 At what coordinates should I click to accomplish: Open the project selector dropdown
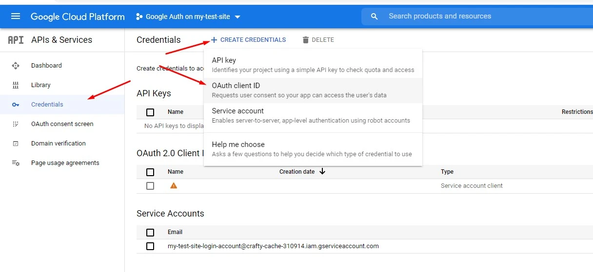pos(188,17)
